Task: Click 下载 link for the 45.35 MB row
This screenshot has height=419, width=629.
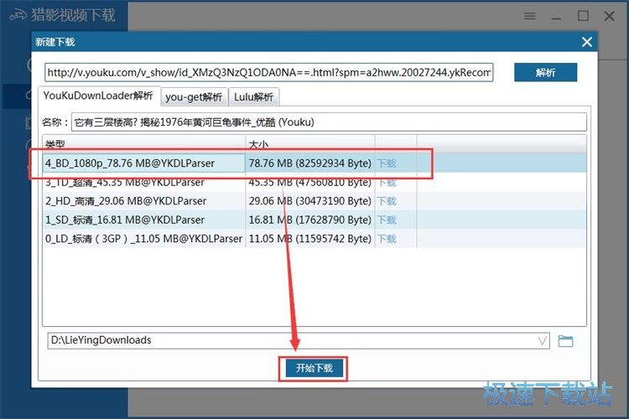Action: point(386,183)
